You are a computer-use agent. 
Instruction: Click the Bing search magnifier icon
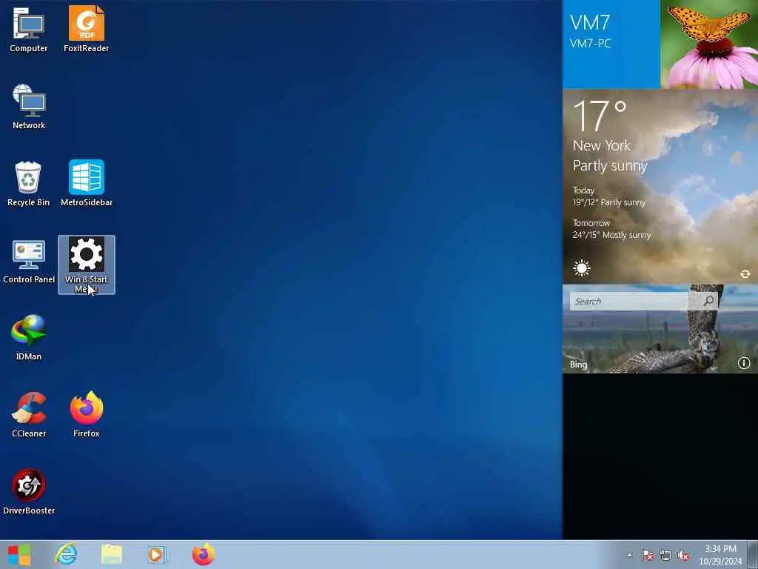tap(708, 302)
